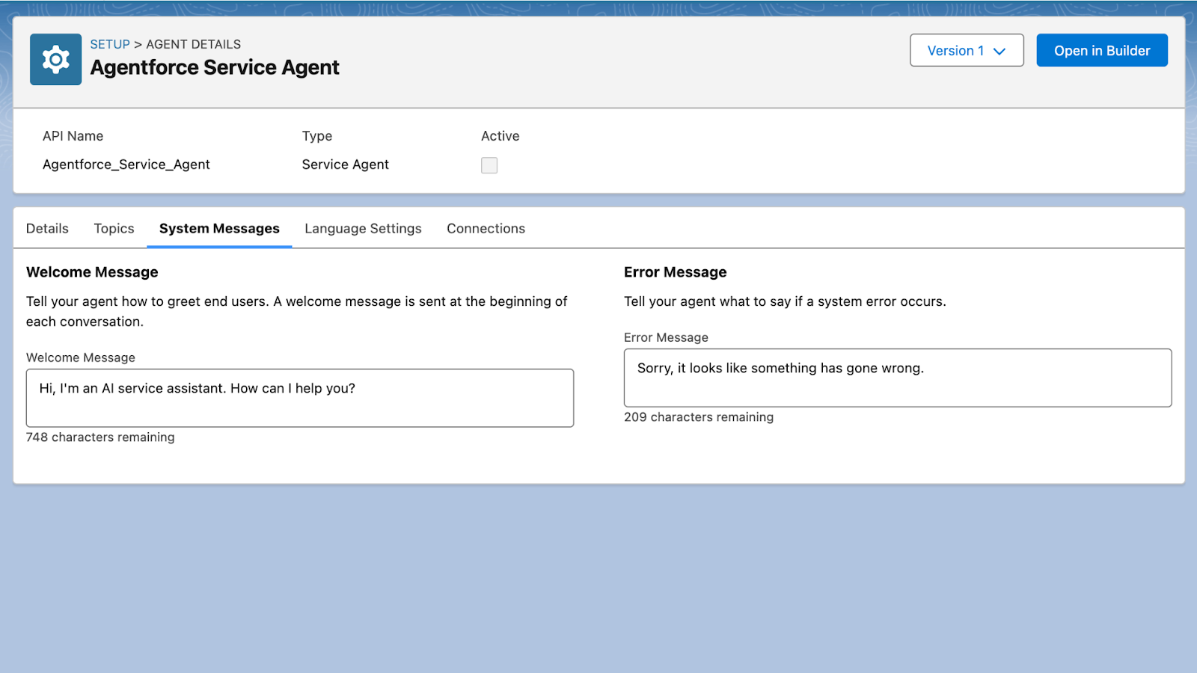Click the AGENT DETAILS breadcrumb text
The image size is (1197, 673).
pos(193,44)
